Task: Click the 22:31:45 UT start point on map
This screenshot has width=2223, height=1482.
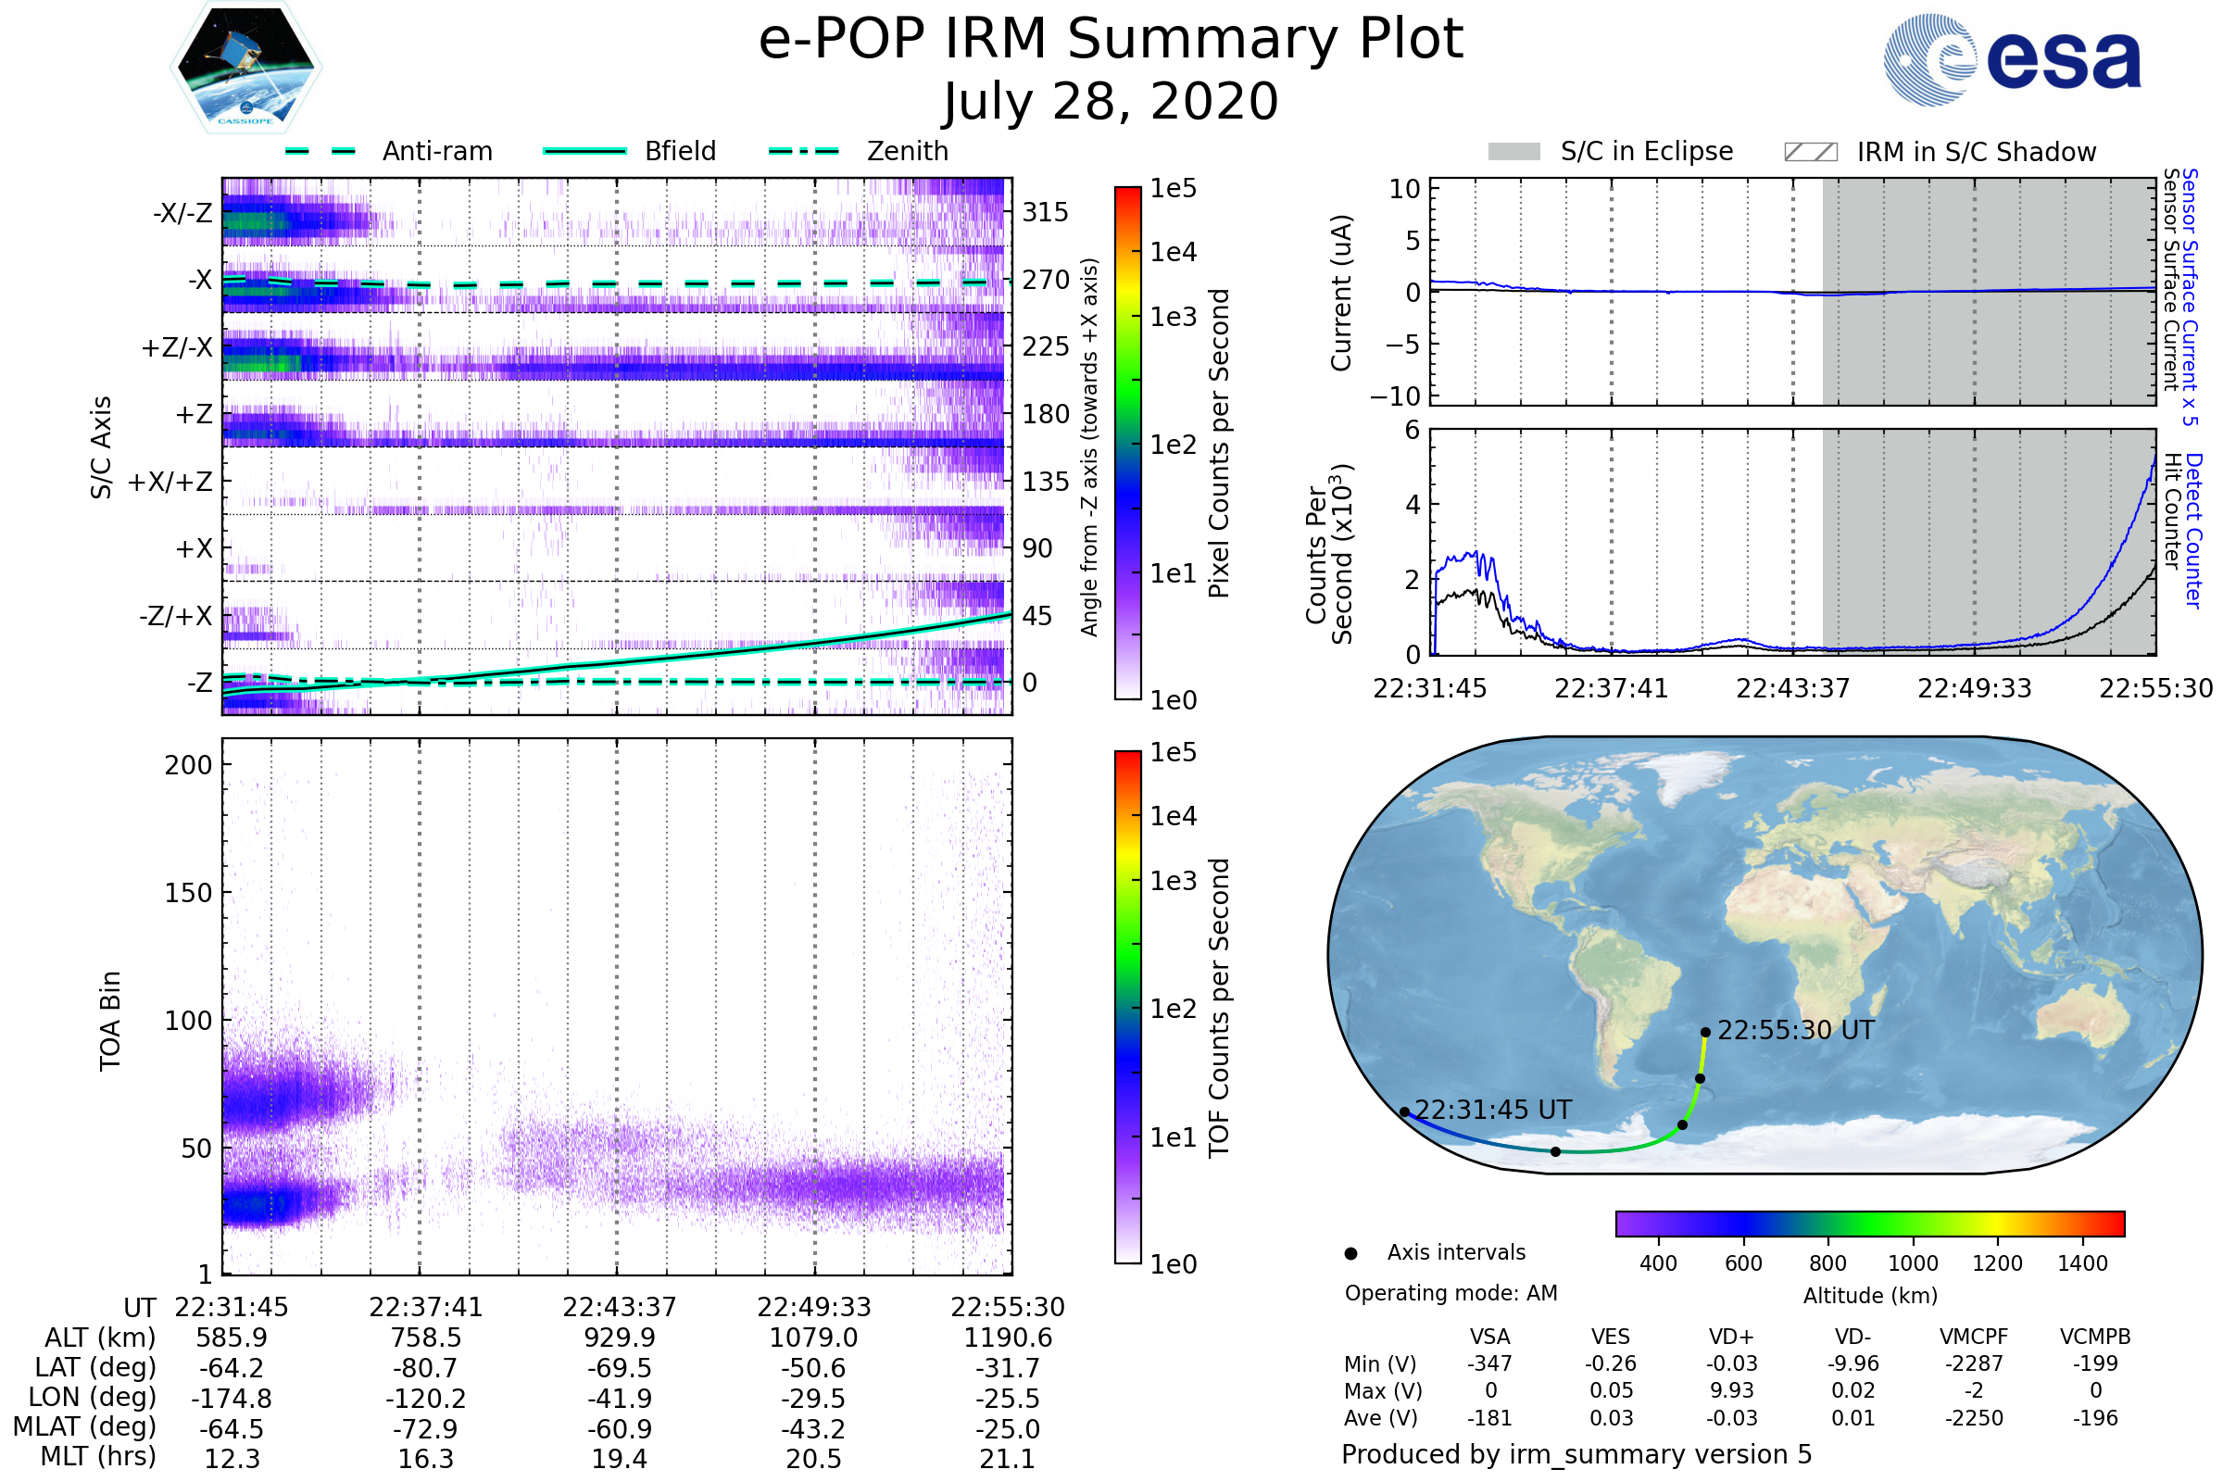Action: (1404, 1112)
